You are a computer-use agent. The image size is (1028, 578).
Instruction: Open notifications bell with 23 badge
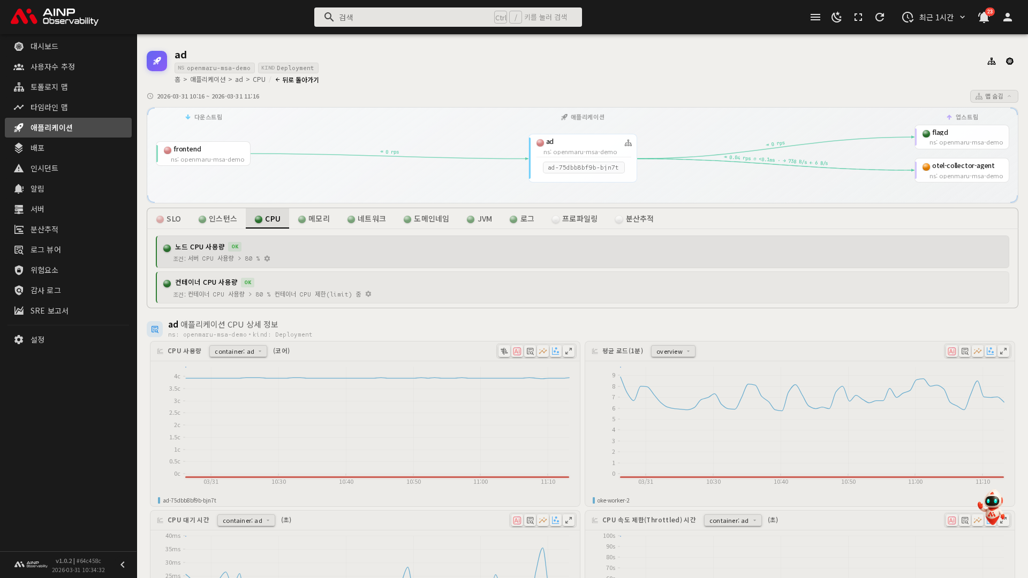(984, 17)
